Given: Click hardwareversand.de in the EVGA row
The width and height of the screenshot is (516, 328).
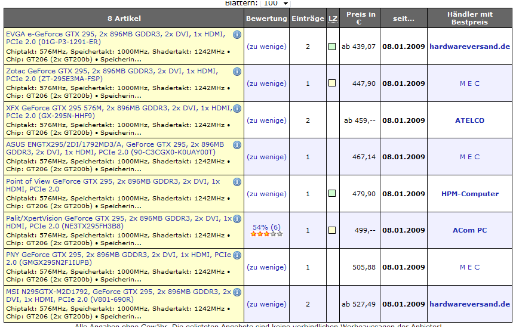Looking at the screenshot, I should (469, 47).
